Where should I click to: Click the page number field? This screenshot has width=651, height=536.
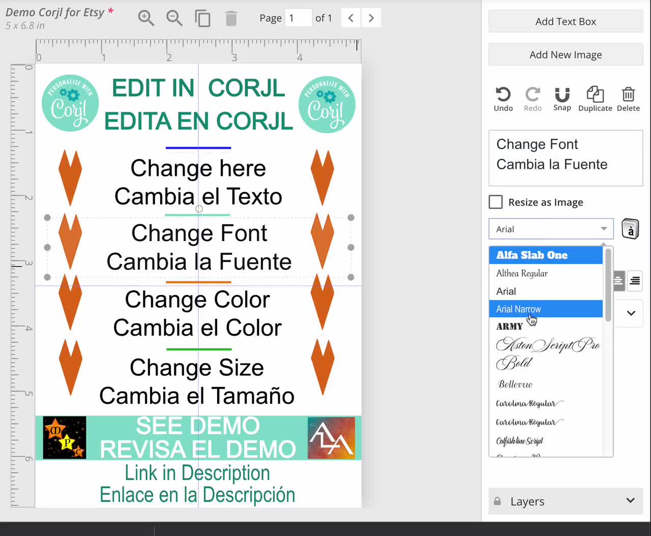pos(298,18)
